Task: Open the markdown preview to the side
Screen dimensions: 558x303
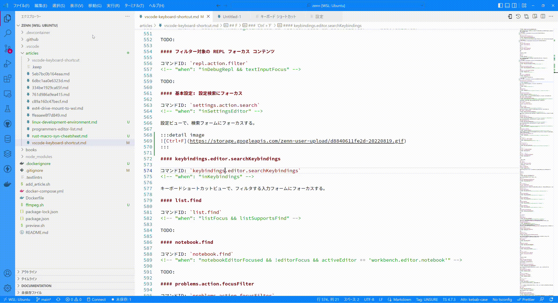Action: [x=535, y=17]
